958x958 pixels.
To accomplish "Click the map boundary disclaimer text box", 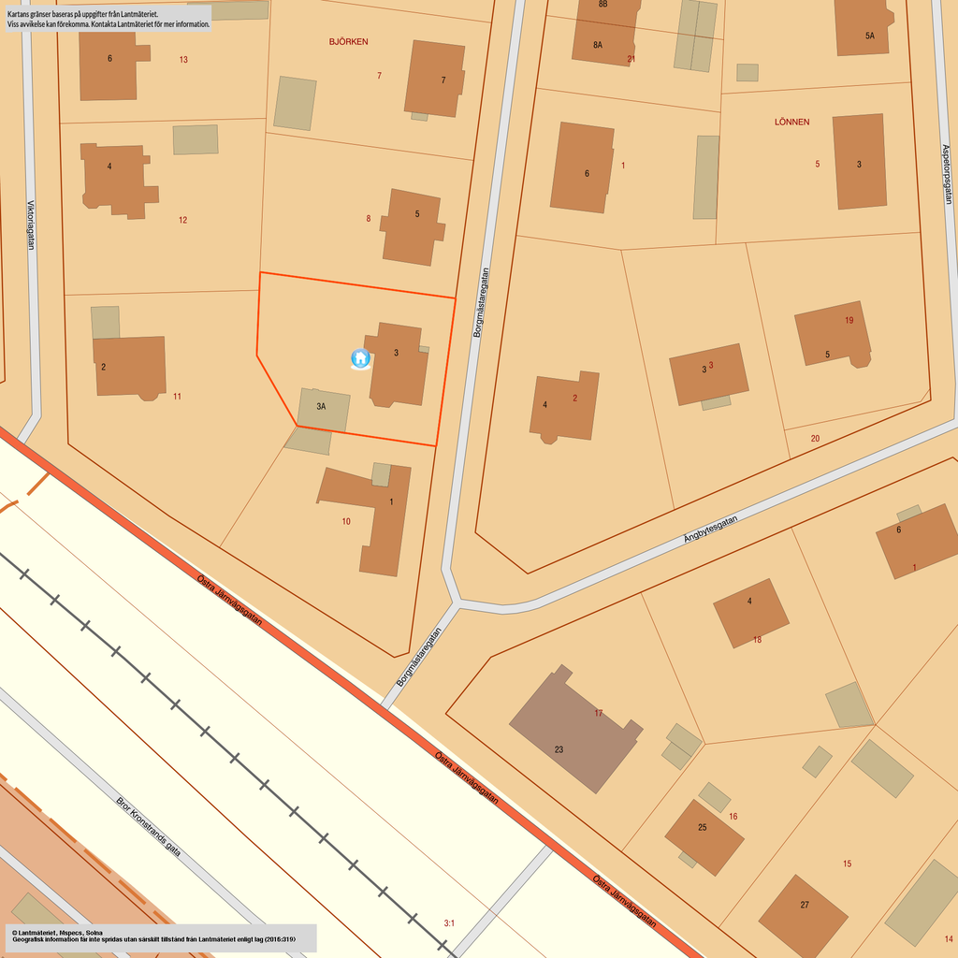I will click(109, 19).
